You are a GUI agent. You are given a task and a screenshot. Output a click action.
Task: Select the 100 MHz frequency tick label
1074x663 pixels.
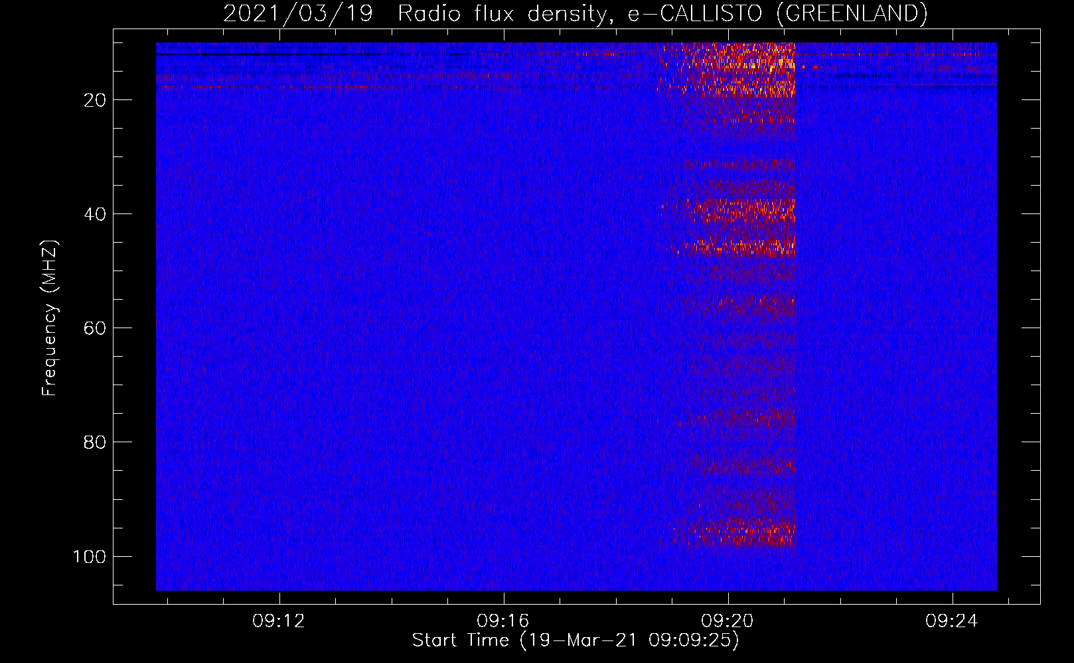tap(90, 556)
